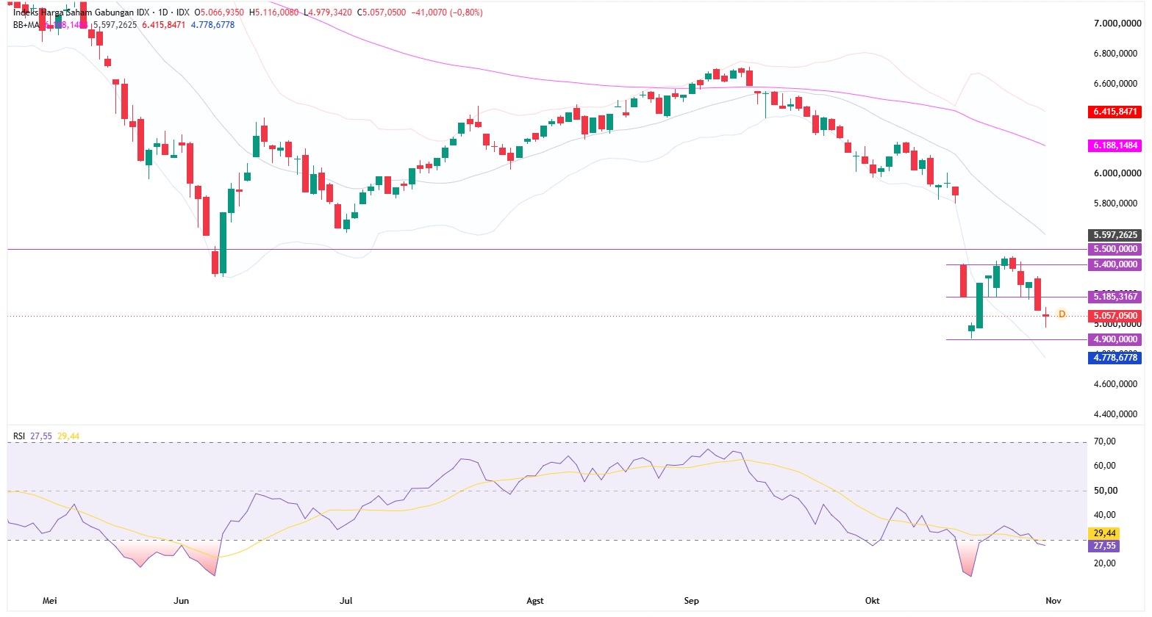This screenshot has width=1152, height=617.
Task: Click the Jun label on the time axis
Action: pyautogui.click(x=181, y=601)
